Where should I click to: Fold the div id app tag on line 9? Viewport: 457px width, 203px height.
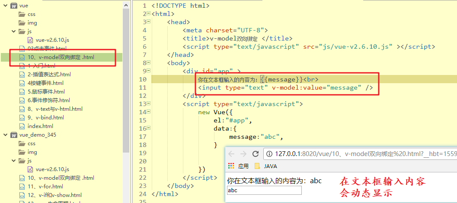(x=149, y=71)
